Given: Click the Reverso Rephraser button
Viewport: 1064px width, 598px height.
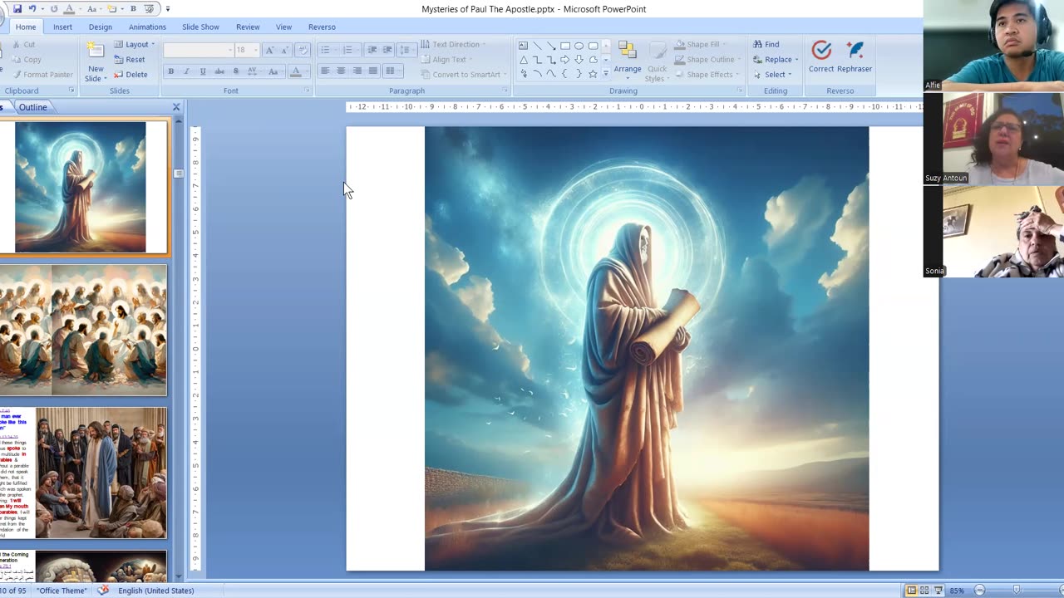Looking at the screenshot, I should tap(855, 56).
